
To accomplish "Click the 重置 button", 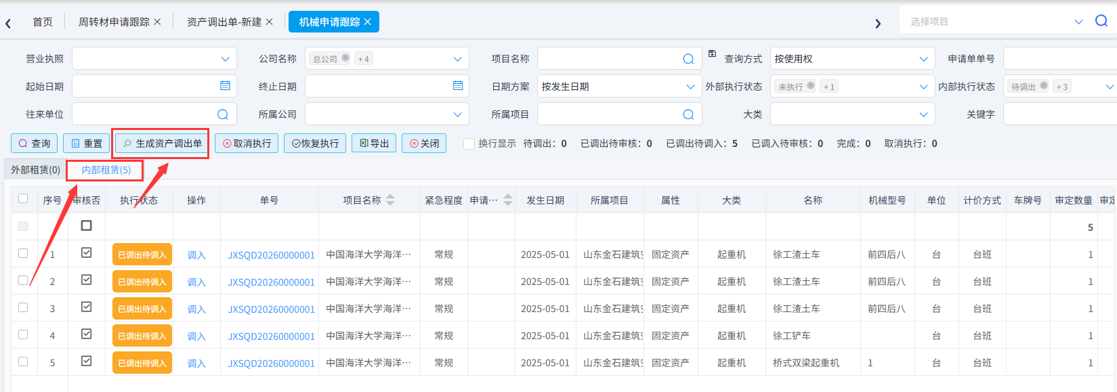I will tap(87, 144).
